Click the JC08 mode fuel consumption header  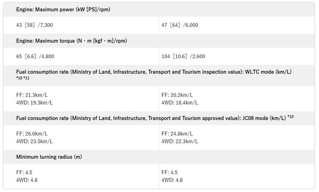(150, 118)
